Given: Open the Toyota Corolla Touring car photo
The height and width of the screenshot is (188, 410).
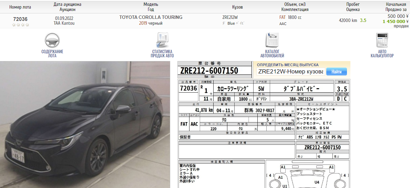Looking at the screenshot, I should point(85,125).
